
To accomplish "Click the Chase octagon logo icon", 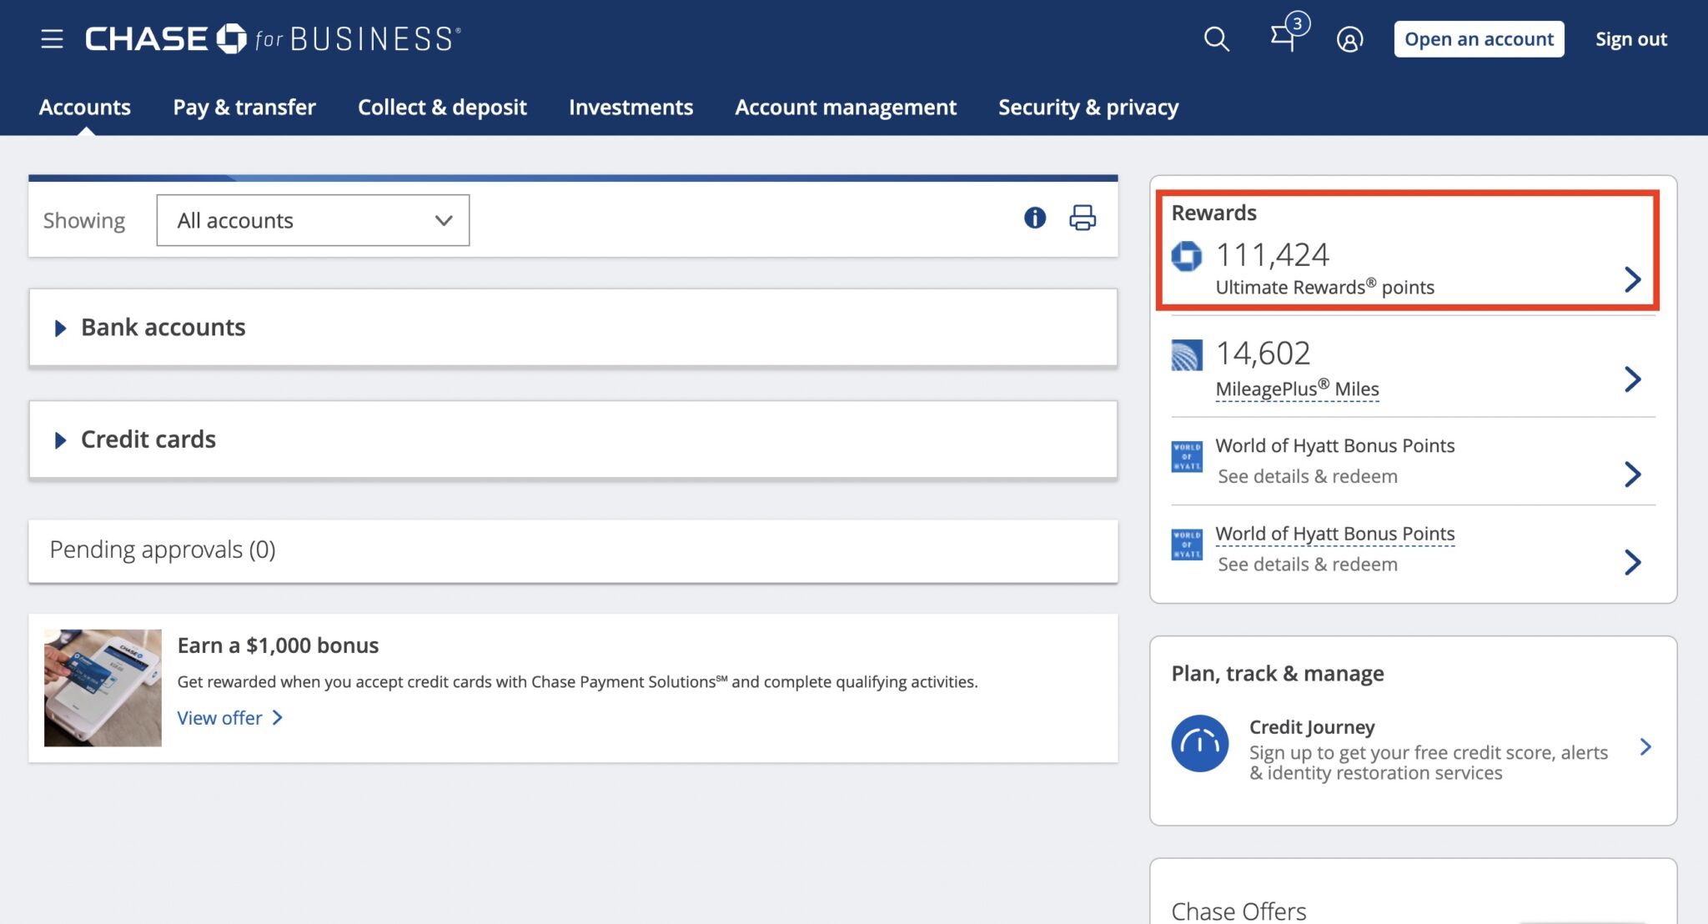I will [x=1185, y=254].
